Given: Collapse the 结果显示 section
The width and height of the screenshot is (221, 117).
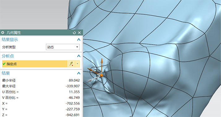Looking at the screenshot, I should click(x=79, y=40).
